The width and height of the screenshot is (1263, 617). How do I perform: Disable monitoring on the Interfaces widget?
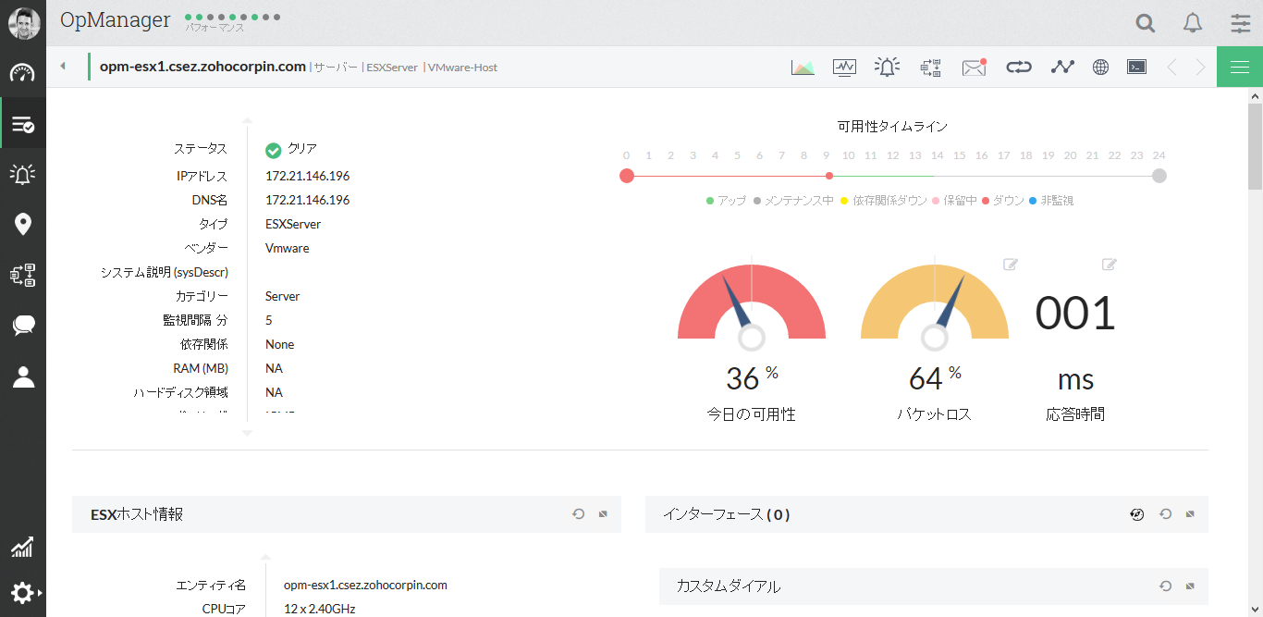tap(1136, 513)
